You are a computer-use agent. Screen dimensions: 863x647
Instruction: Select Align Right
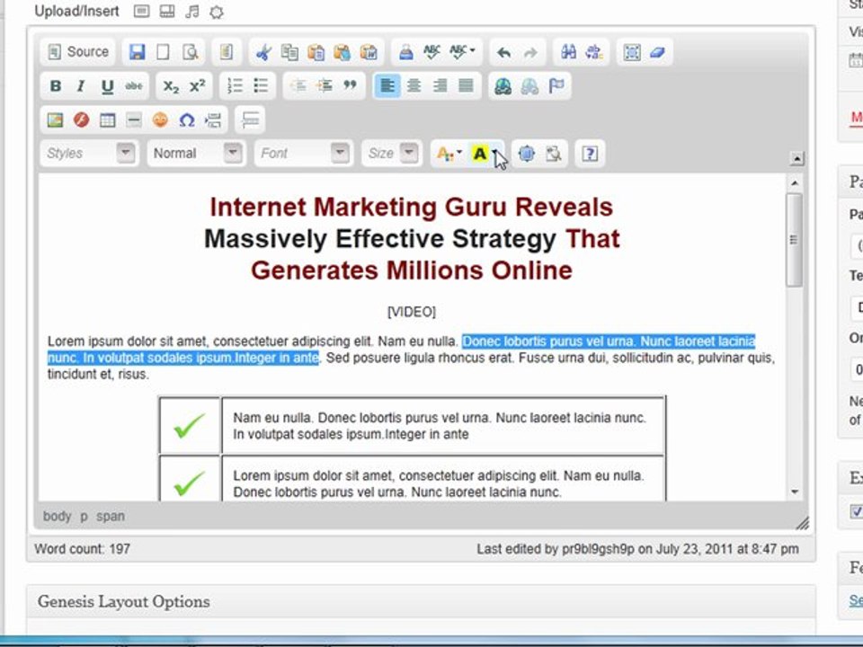coord(440,86)
